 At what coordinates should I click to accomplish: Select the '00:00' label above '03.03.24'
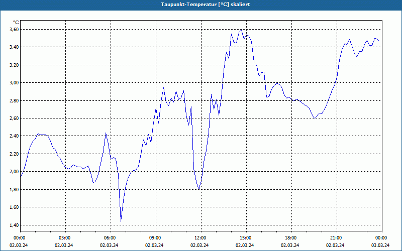(381, 238)
